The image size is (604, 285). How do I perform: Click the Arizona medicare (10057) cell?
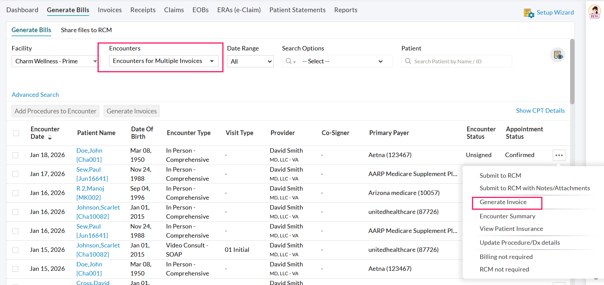pos(404,193)
